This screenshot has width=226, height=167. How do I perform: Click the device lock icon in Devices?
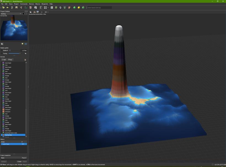point(25,60)
